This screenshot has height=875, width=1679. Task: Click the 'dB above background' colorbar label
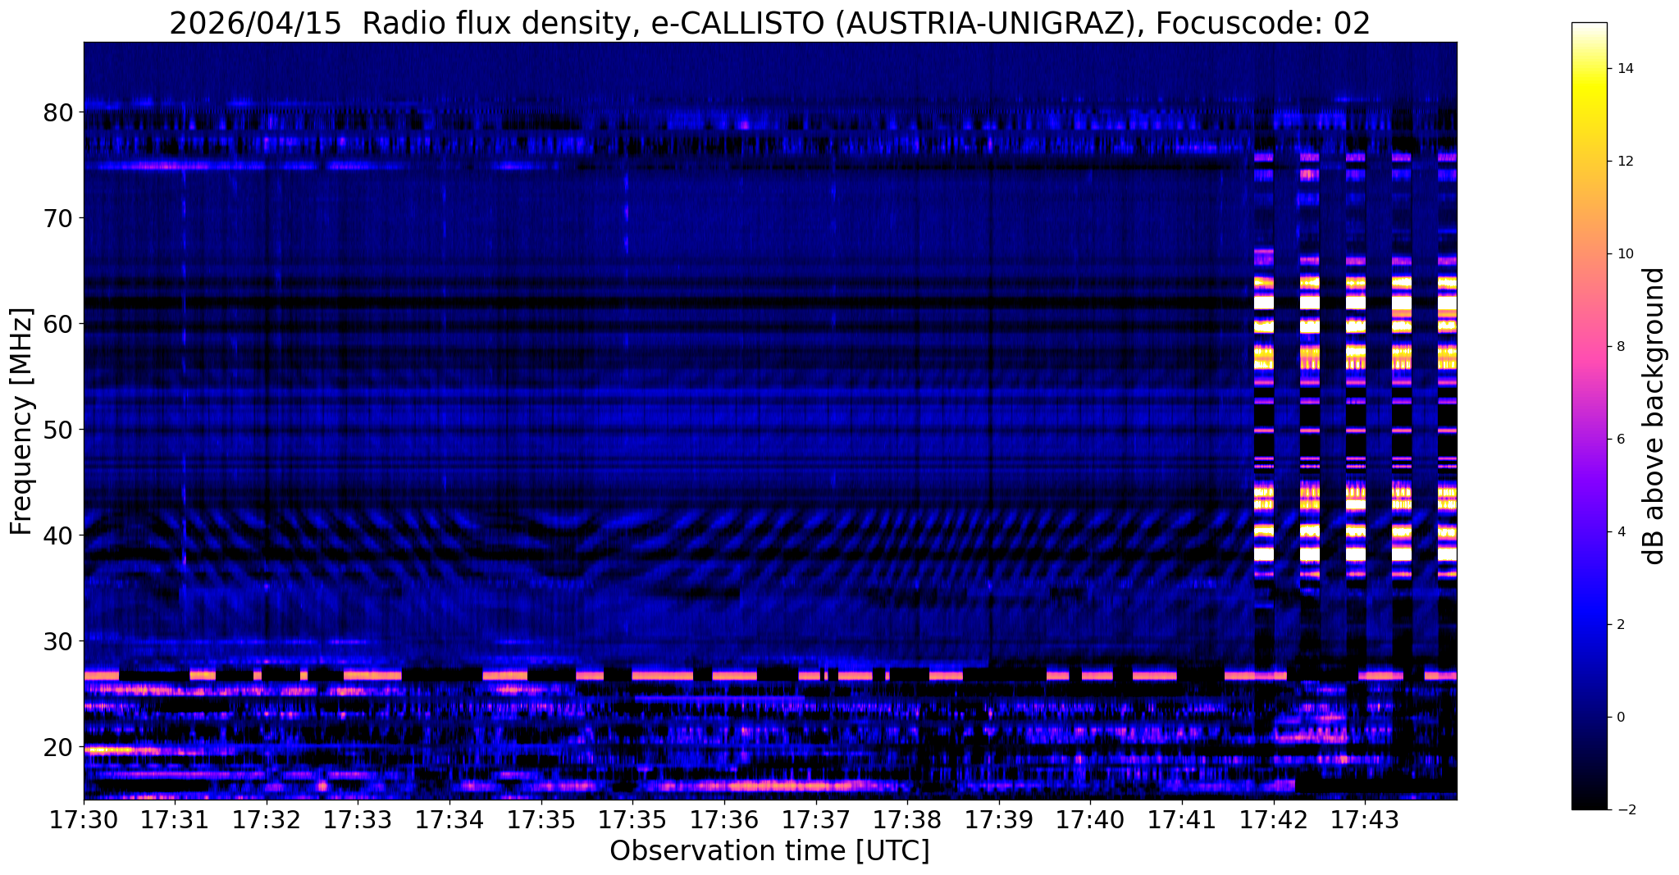1654,416
